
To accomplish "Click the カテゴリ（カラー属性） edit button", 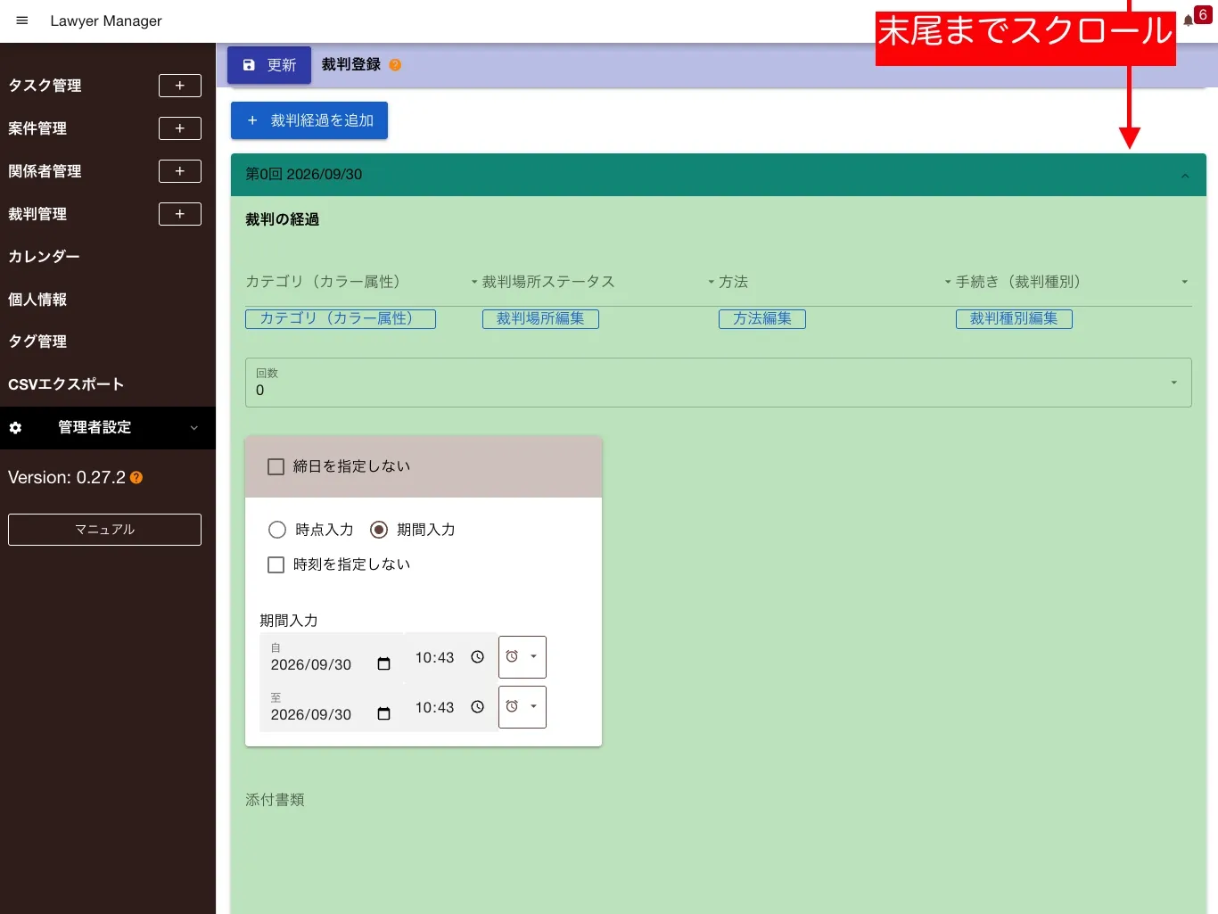I will 341,318.
